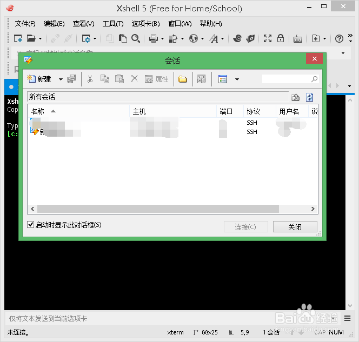Toggle 启动时显示此对话框 checkbox
The image size is (359, 342).
click(30, 224)
